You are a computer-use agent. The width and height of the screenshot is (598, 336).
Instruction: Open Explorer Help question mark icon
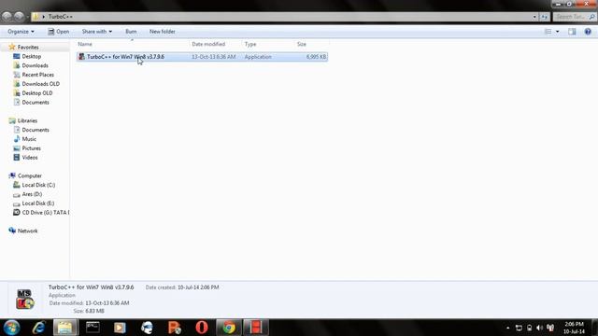pos(588,32)
